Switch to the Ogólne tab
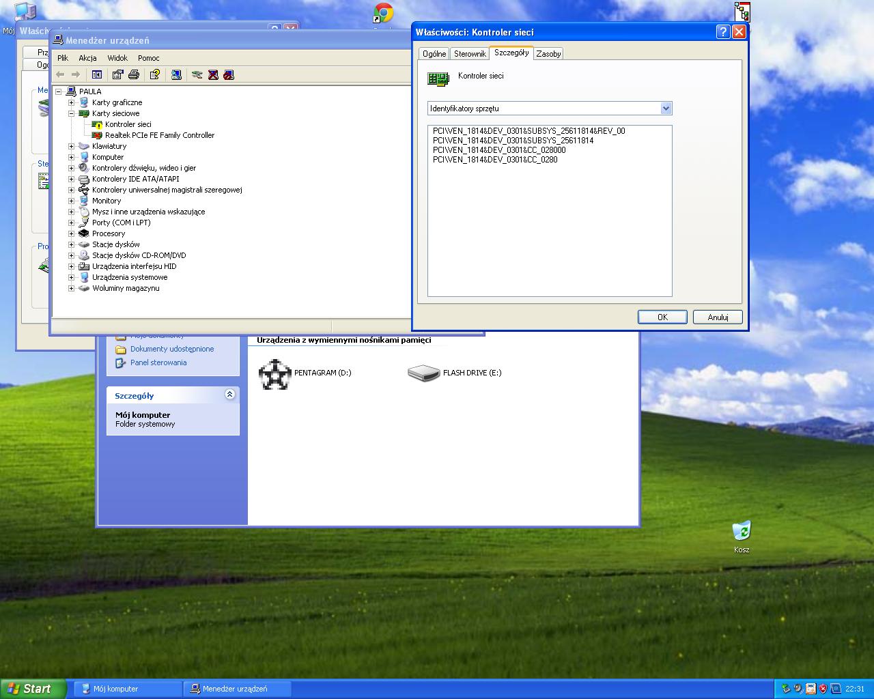The width and height of the screenshot is (874, 699). (434, 54)
